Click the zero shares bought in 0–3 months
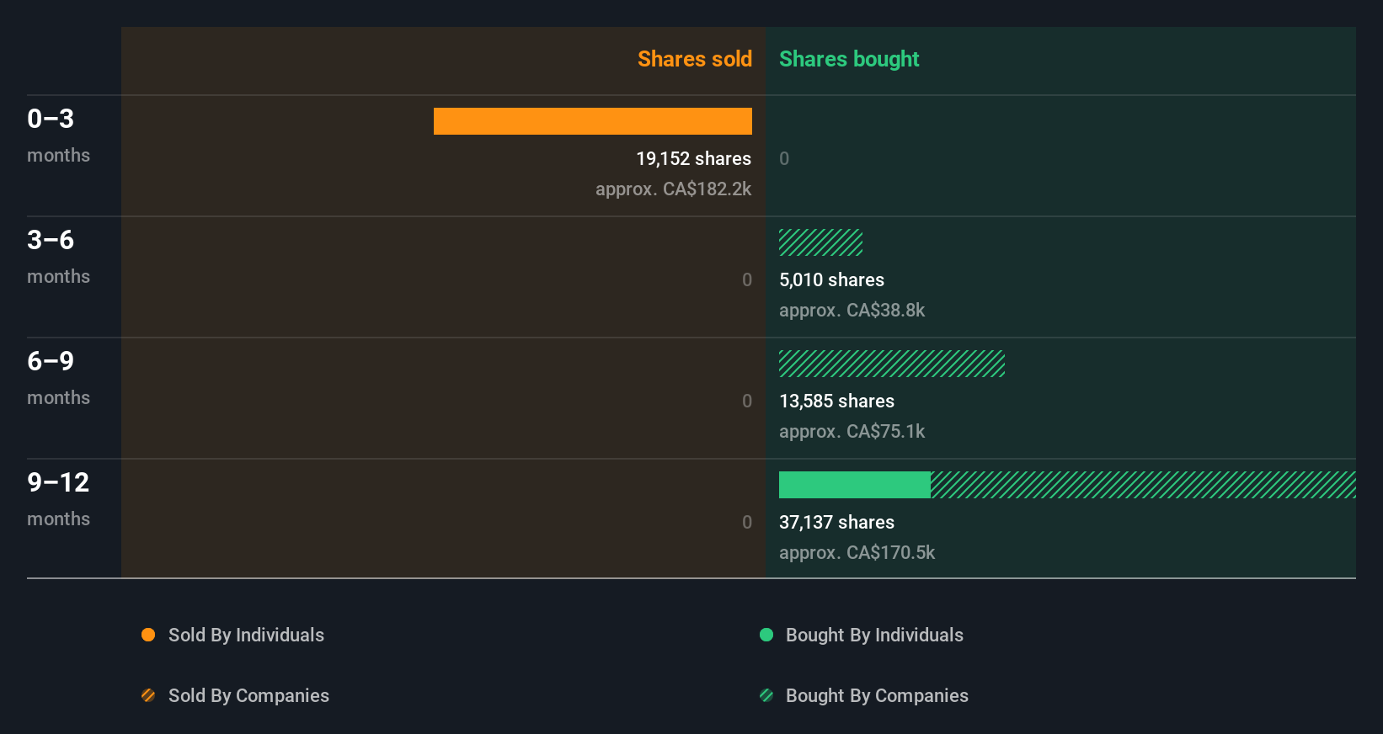This screenshot has width=1383, height=734. coord(784,158)
